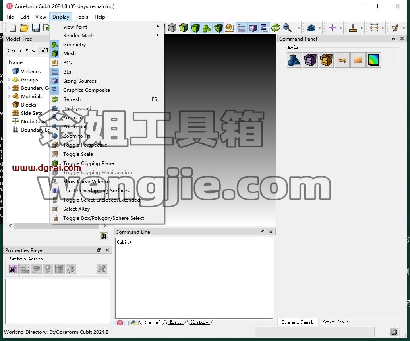Switch to the History tab

tap(199, 322)
